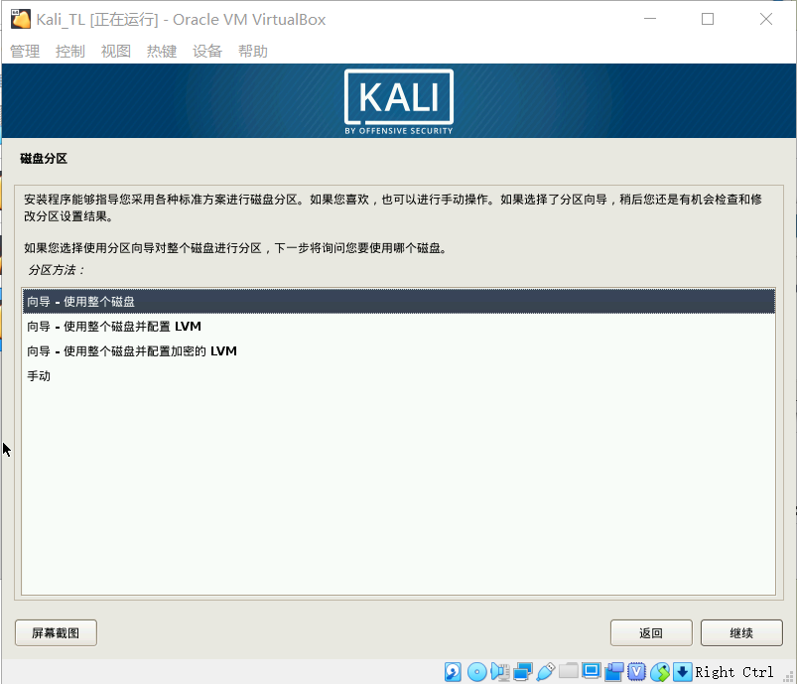Click the display settings status icon
This screenshot has height=684, width=797.
coord(592,672)
